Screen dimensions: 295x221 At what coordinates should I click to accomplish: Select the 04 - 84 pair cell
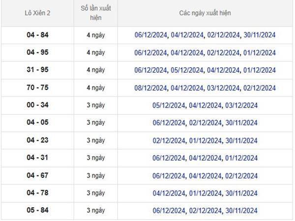(x=37, y=35)
